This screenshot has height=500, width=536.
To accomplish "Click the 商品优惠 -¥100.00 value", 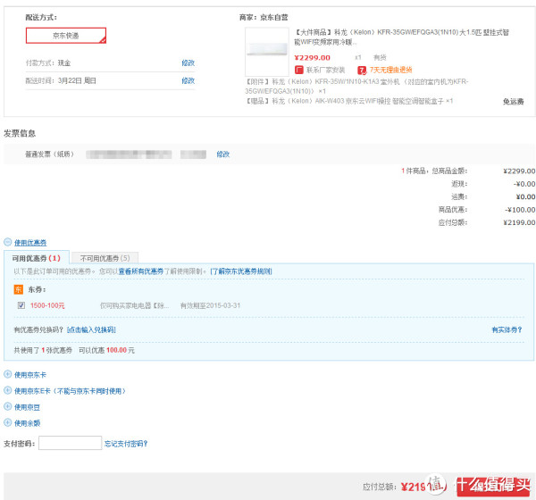I will pyautogui.click(x=520, y=210).
